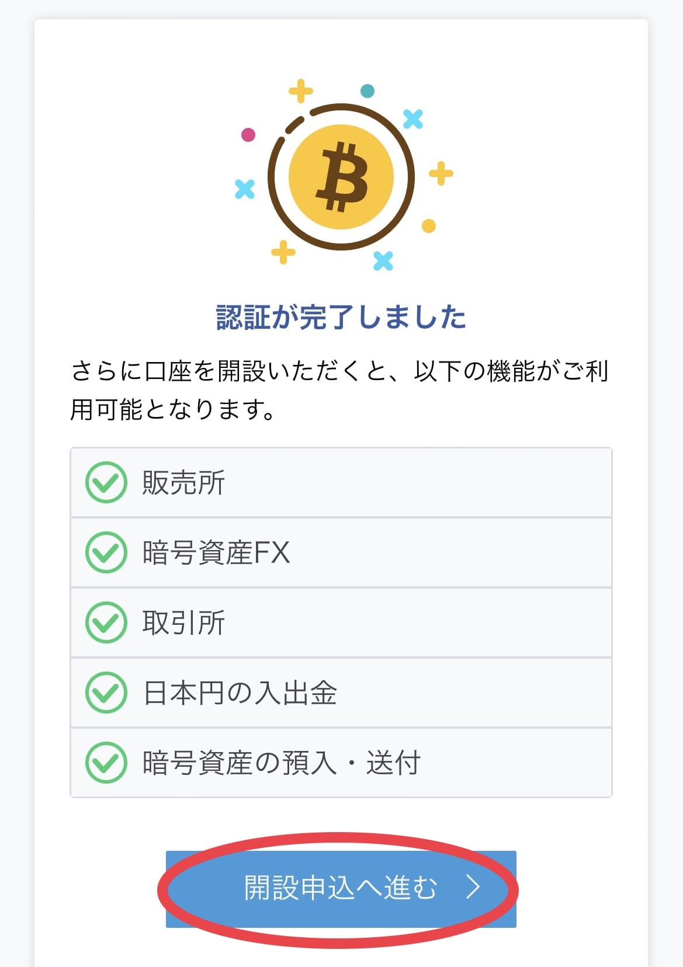Click the checkmark beside 暗号資産の預入・送付
The width and height of the screenshot is (683, 967).
[106, 763]
